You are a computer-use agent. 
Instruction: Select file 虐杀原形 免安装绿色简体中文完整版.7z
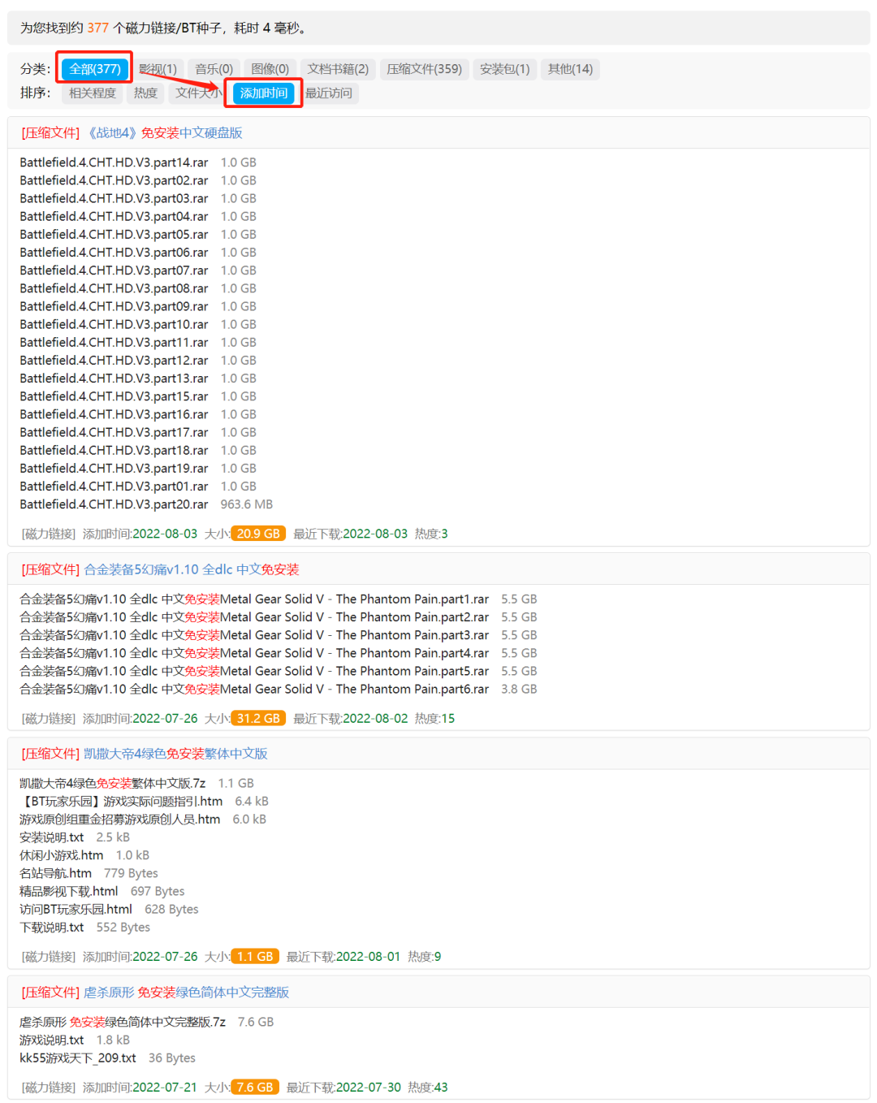(123, 1022)
